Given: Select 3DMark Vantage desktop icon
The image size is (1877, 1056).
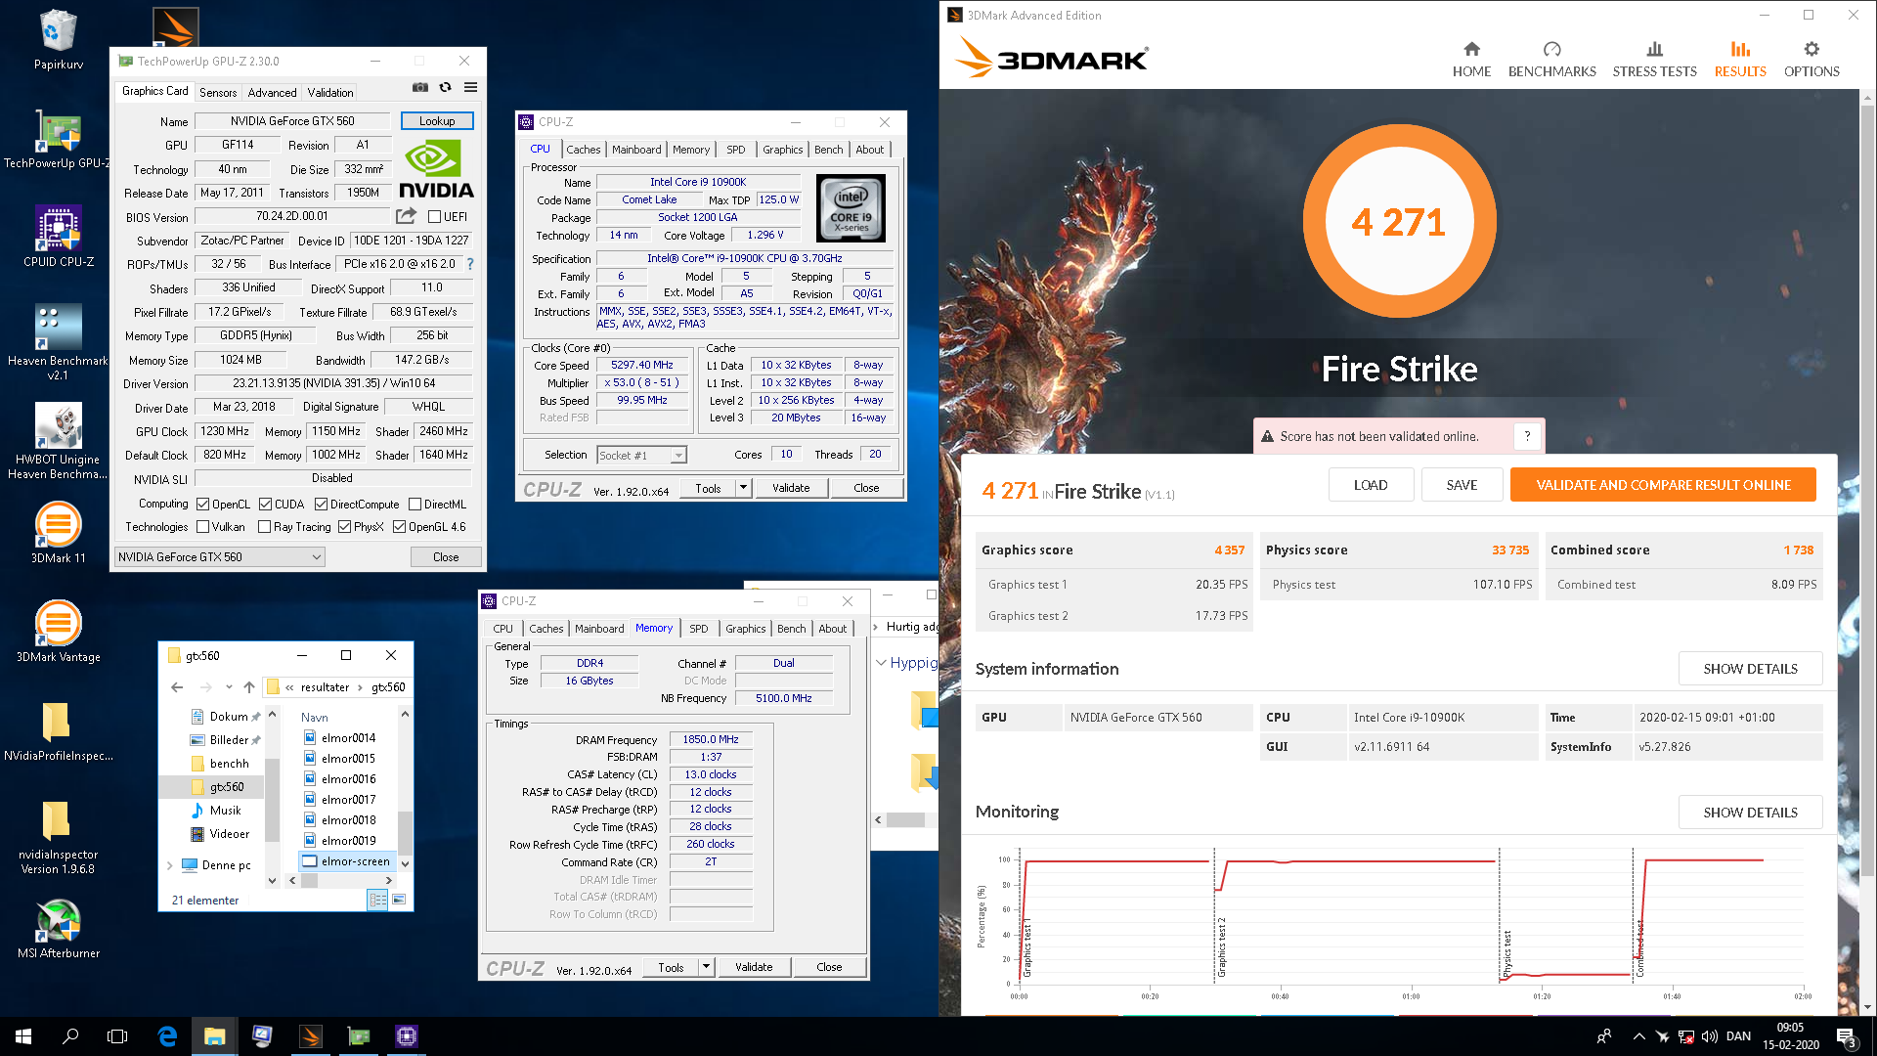Looking at the screenshot, I should pos(58,632).
